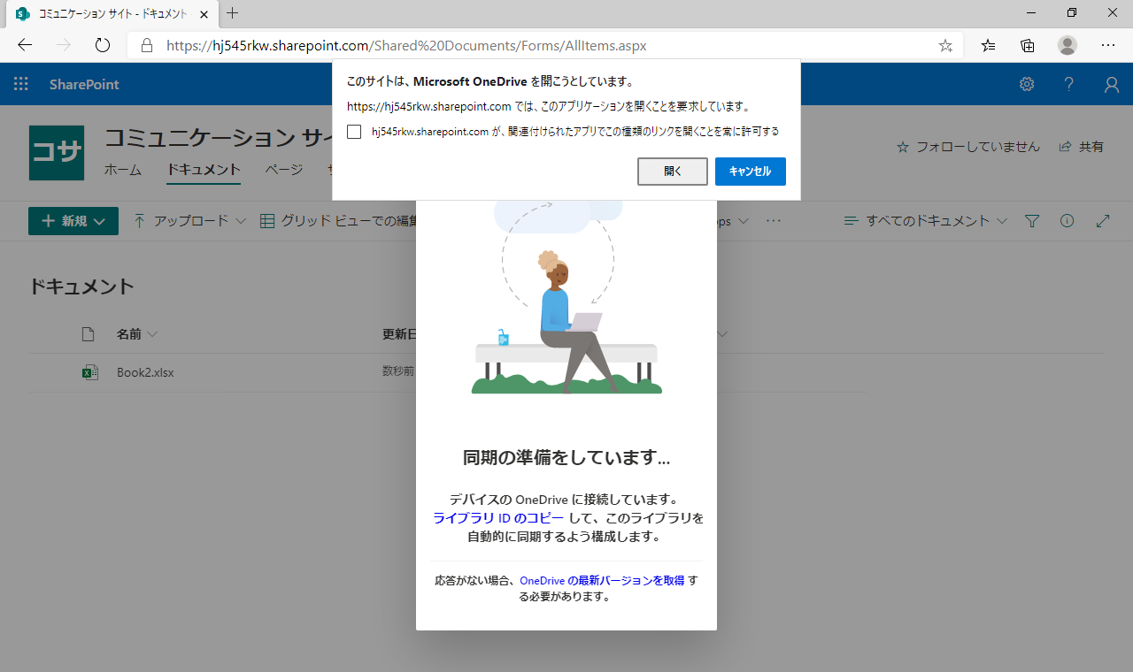Add page to favorites star icon
This screenshot has height=672, width=1133.
pos(945,45)
